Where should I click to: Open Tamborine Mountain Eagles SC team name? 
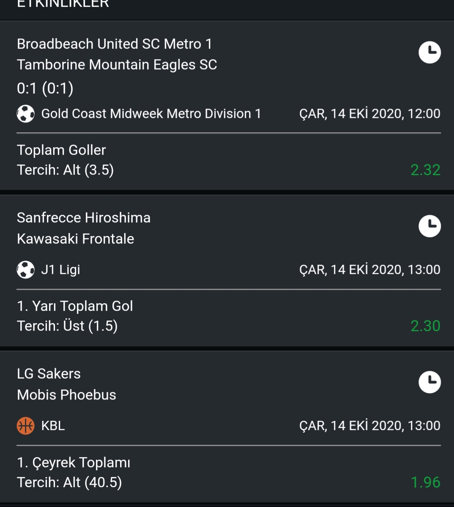tap(117, 65)
